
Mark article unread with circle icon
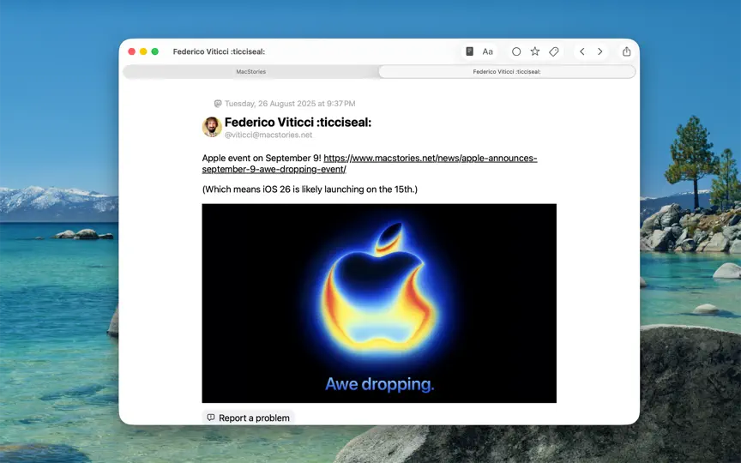pyautogui.click(x=516, y=51)
